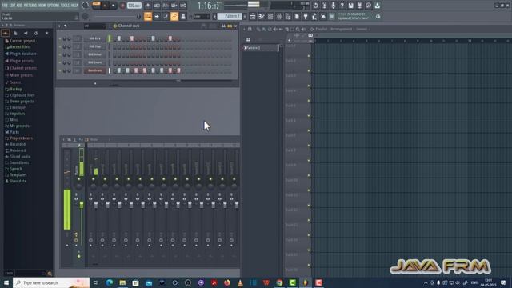This screenshot has width=512, height=288.
Task: Open the browser view icon
Action: pyautogui.click(x=288, y=16)
